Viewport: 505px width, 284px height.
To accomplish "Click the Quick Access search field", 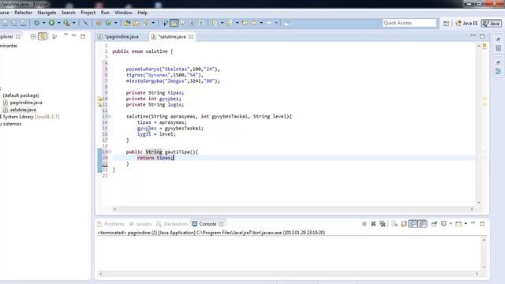I will point(410,23).
